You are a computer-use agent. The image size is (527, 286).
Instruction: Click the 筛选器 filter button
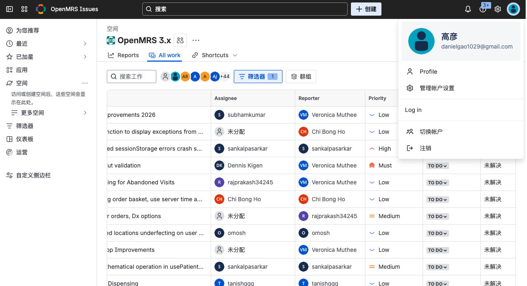pos(258,77)
